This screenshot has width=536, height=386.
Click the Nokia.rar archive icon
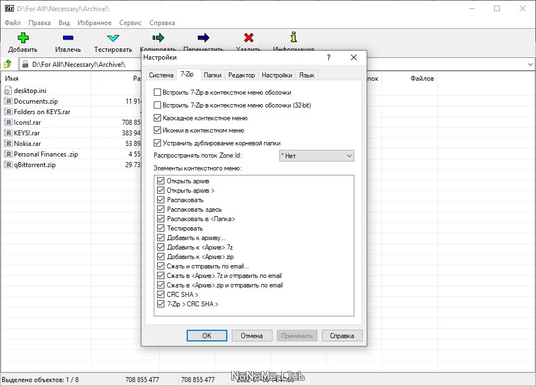pyautogui.click(x=8, y=144)
